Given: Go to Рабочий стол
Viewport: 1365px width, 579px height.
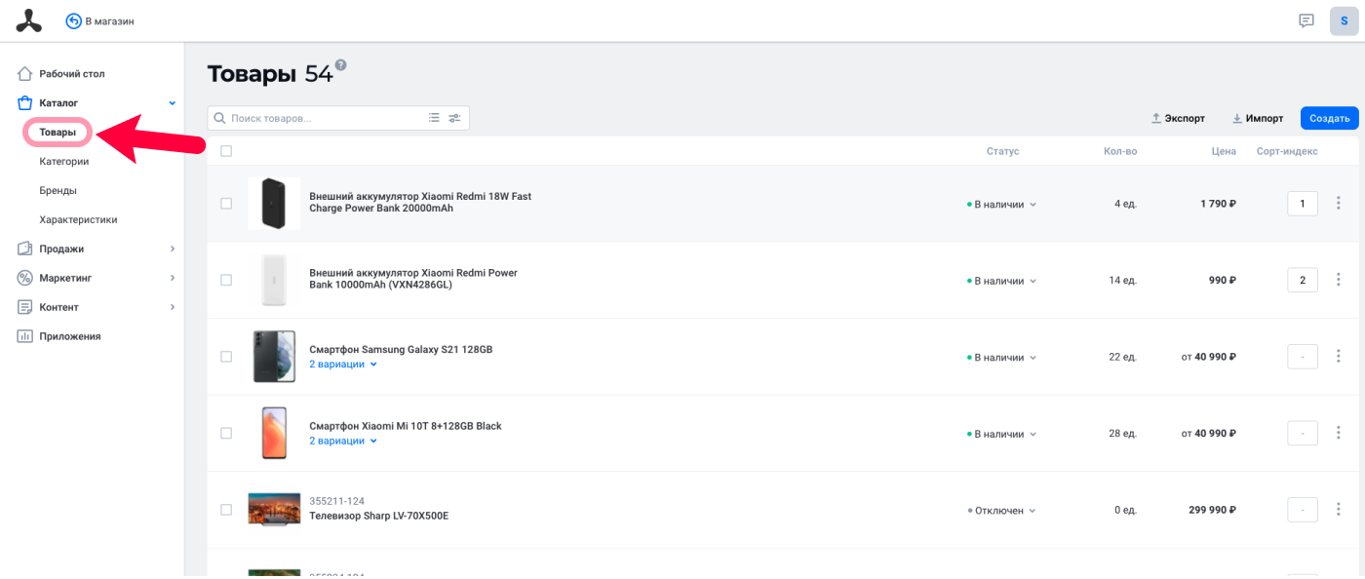Looking at the screenshot, I should coord(72,74).
